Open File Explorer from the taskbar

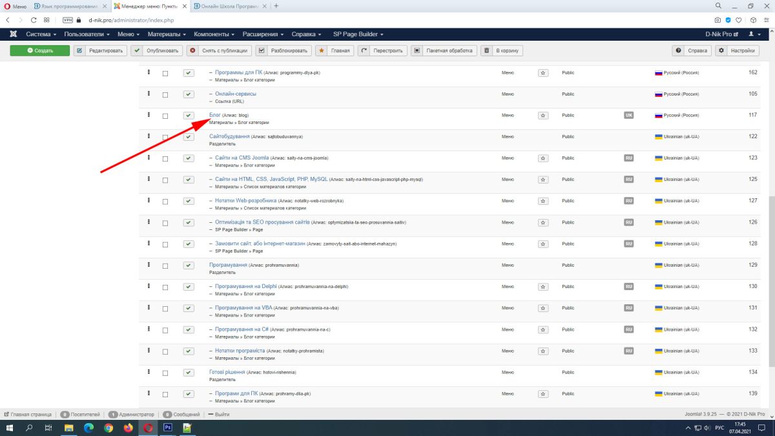69,428
